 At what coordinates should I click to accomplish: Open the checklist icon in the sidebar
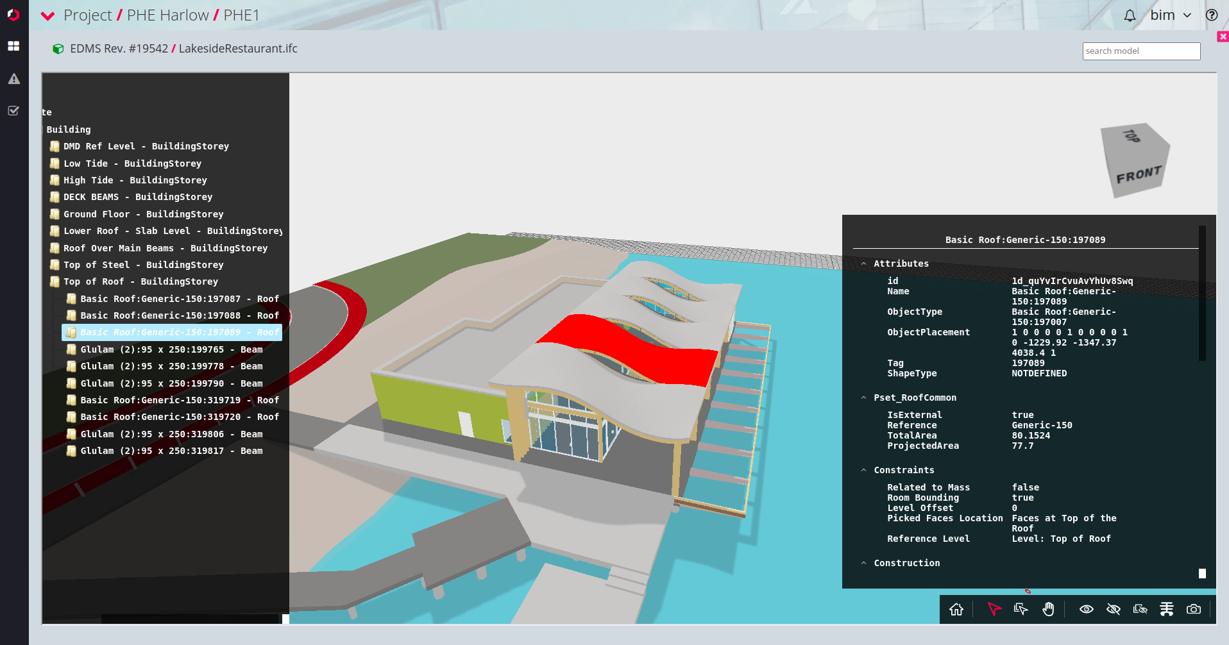13,111
